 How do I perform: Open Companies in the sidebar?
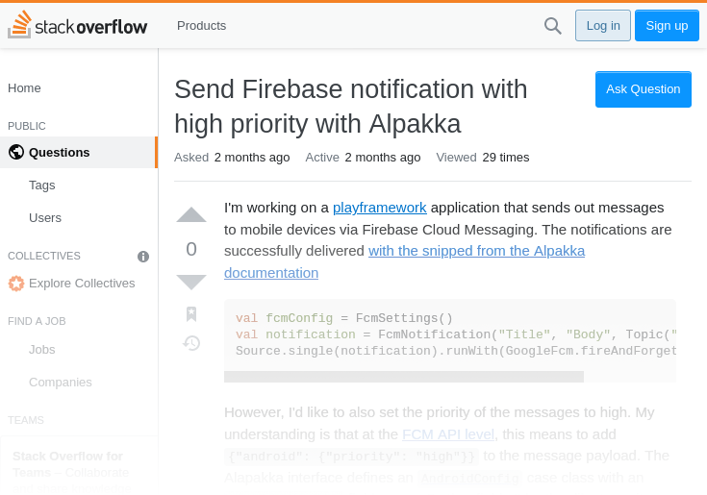(61, 382)
